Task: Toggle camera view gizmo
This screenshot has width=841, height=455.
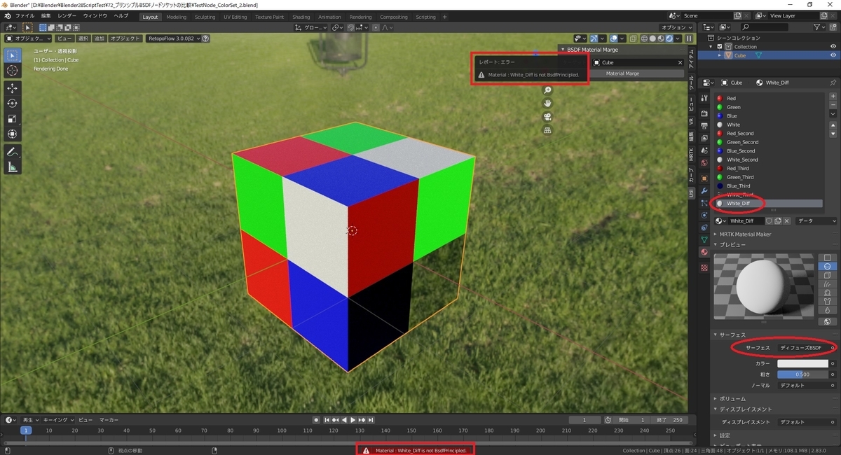Action: [x=547, y=117]
